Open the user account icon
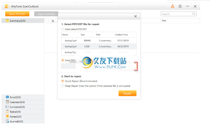This screenshot has height=125, width=210. click(172, 6)
